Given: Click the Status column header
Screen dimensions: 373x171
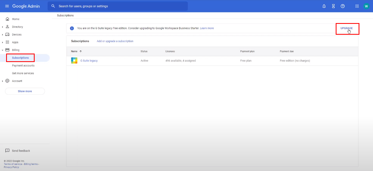Looking at the screenshot, I should point(144,51).
